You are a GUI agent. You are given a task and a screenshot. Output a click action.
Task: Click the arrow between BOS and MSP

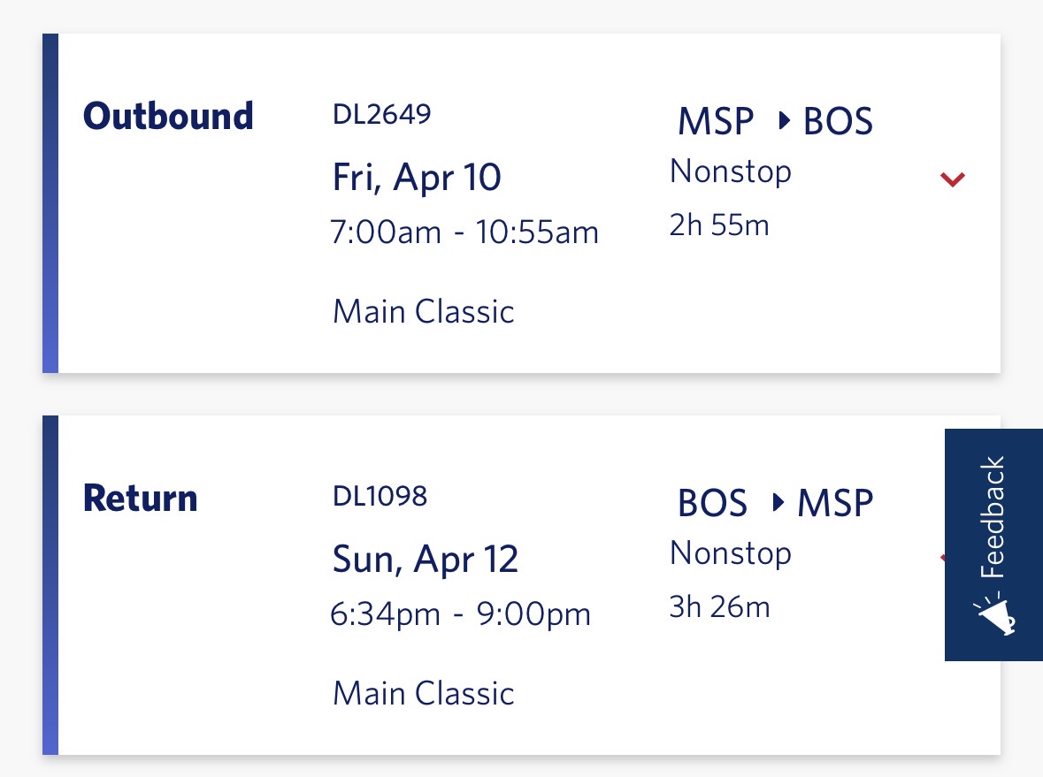click(778, 503)
